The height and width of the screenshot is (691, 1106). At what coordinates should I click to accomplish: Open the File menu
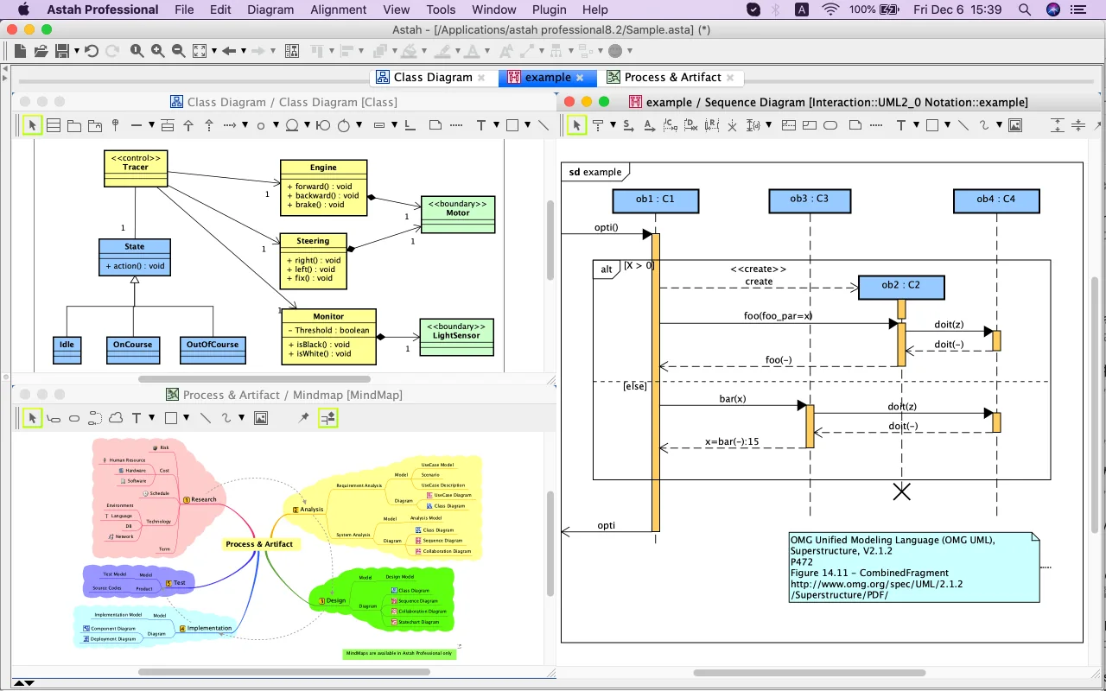184,10
